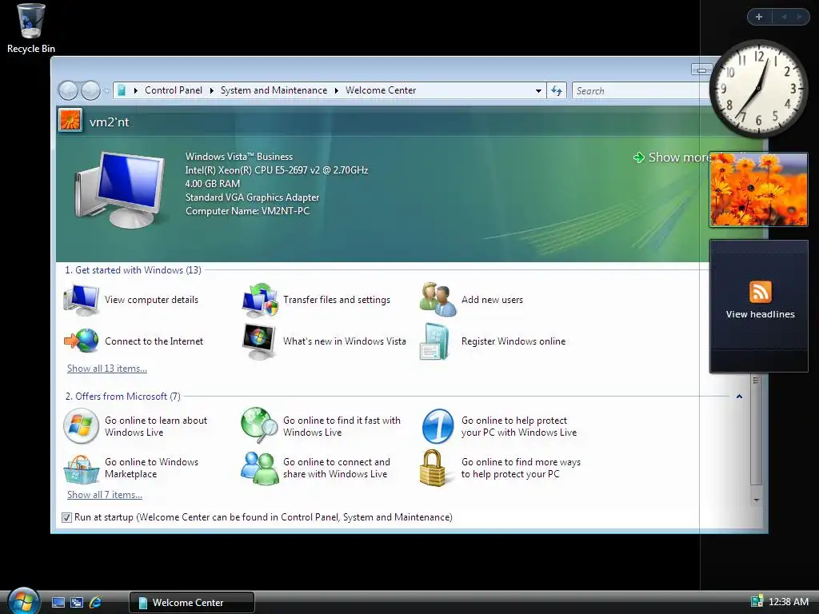Click the vm2'nt user account picture
The height and width of the screenshot is (614, 819).
70,121
